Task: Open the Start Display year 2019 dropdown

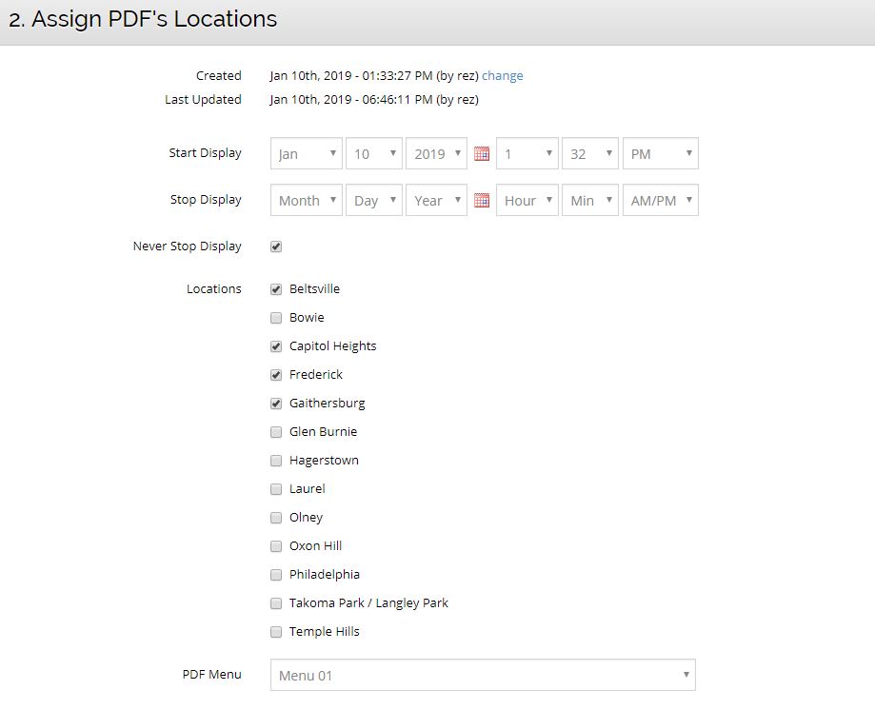Action: 437,153
